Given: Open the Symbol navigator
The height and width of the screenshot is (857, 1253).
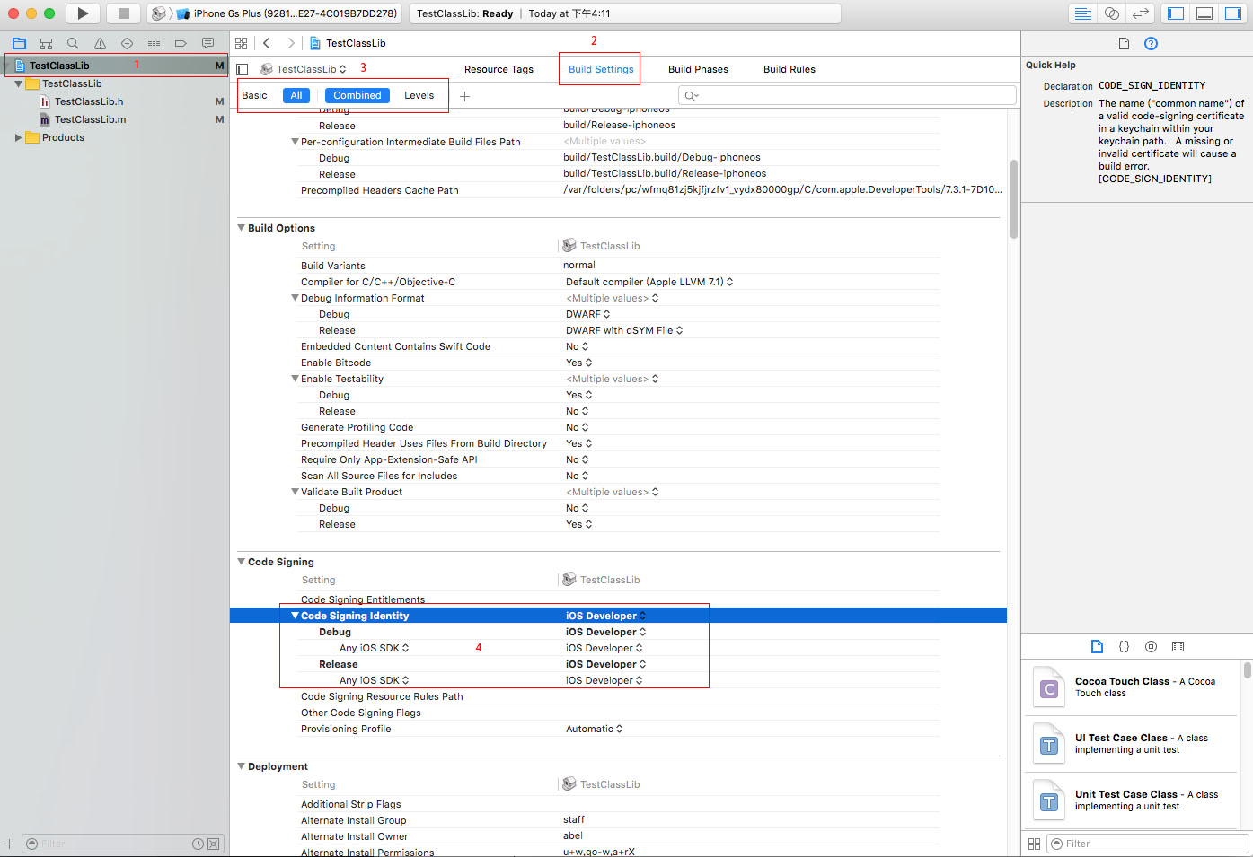Looking at the screenshot, I should [46, 43].
